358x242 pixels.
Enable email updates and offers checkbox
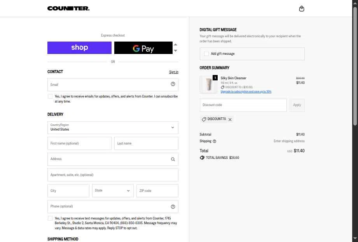coord(50,96)
